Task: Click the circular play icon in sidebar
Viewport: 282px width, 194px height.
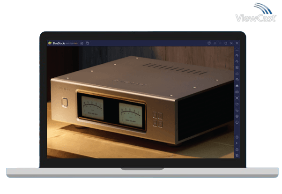Action: [x=237, y=80]
